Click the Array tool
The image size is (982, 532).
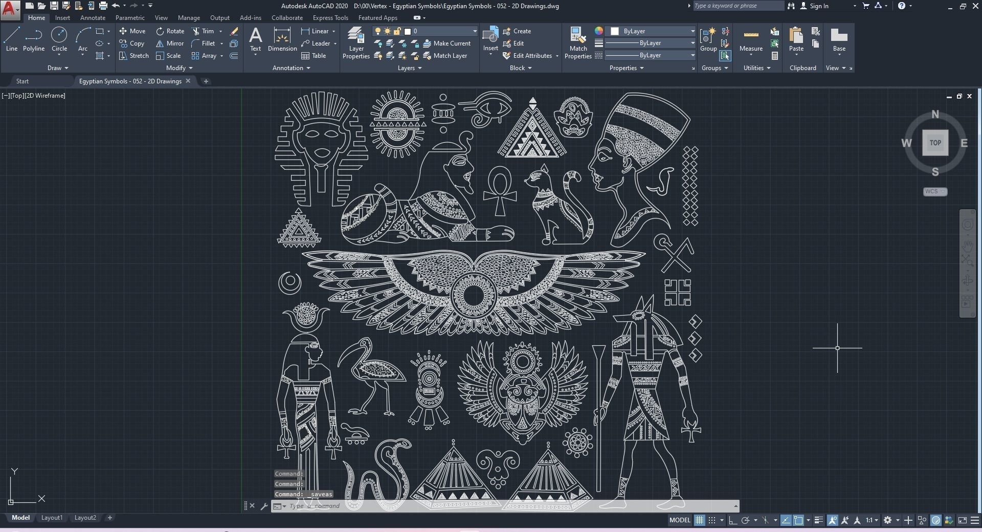[x=204, y=56]
